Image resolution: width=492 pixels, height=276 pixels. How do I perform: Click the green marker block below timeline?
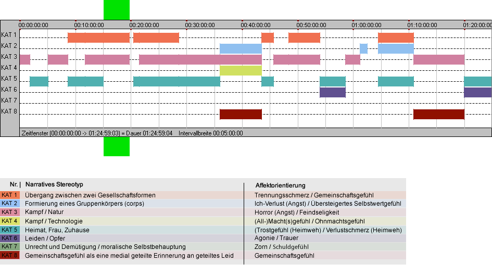coord(117,146)
